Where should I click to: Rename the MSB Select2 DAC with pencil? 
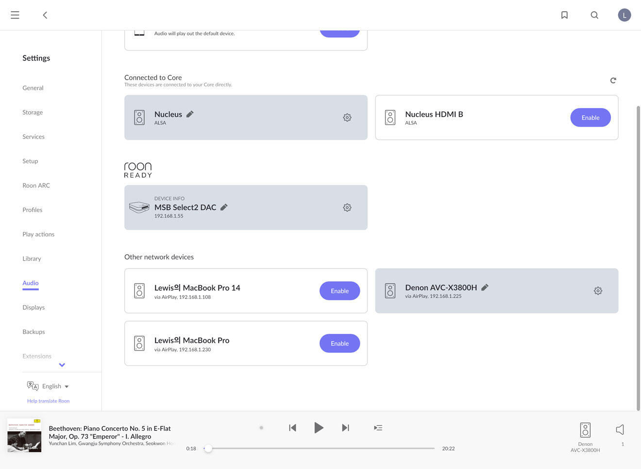pyautogui.click(x=224, y=207)
